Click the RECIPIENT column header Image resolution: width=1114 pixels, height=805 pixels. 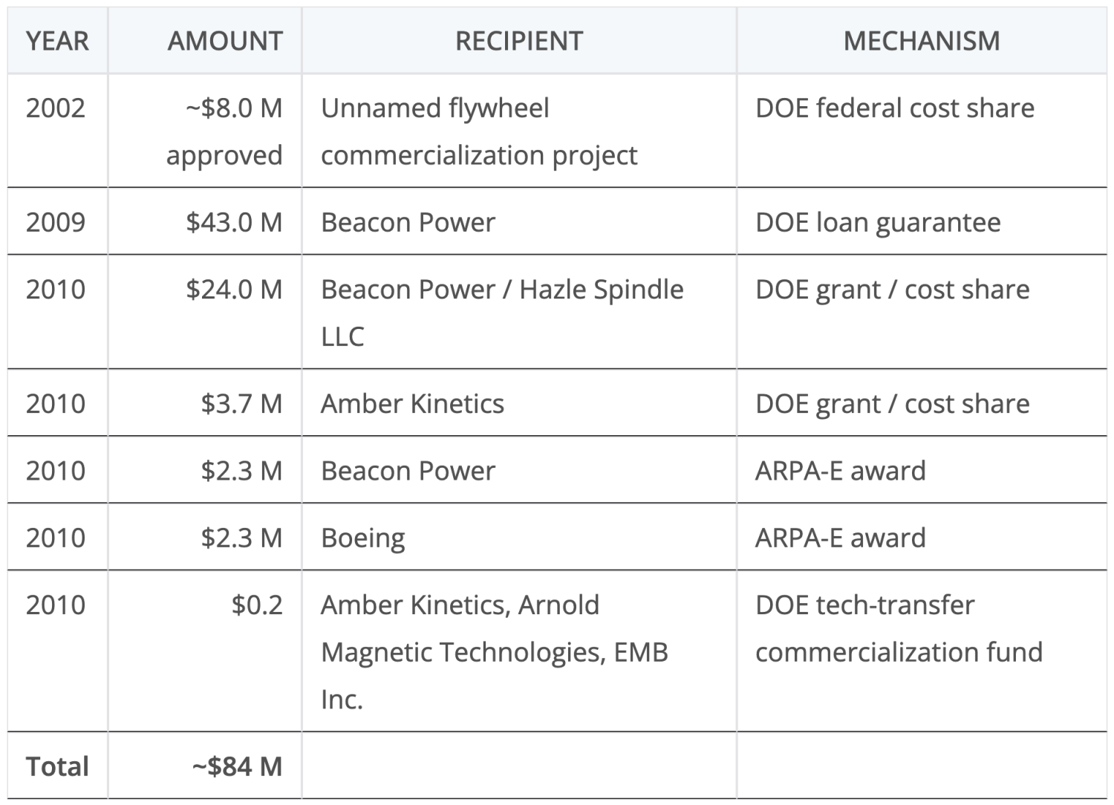click(519, 41)
